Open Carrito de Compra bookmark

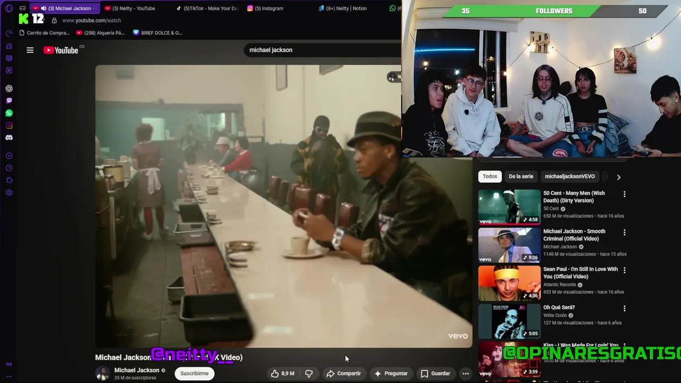(44, 33)
